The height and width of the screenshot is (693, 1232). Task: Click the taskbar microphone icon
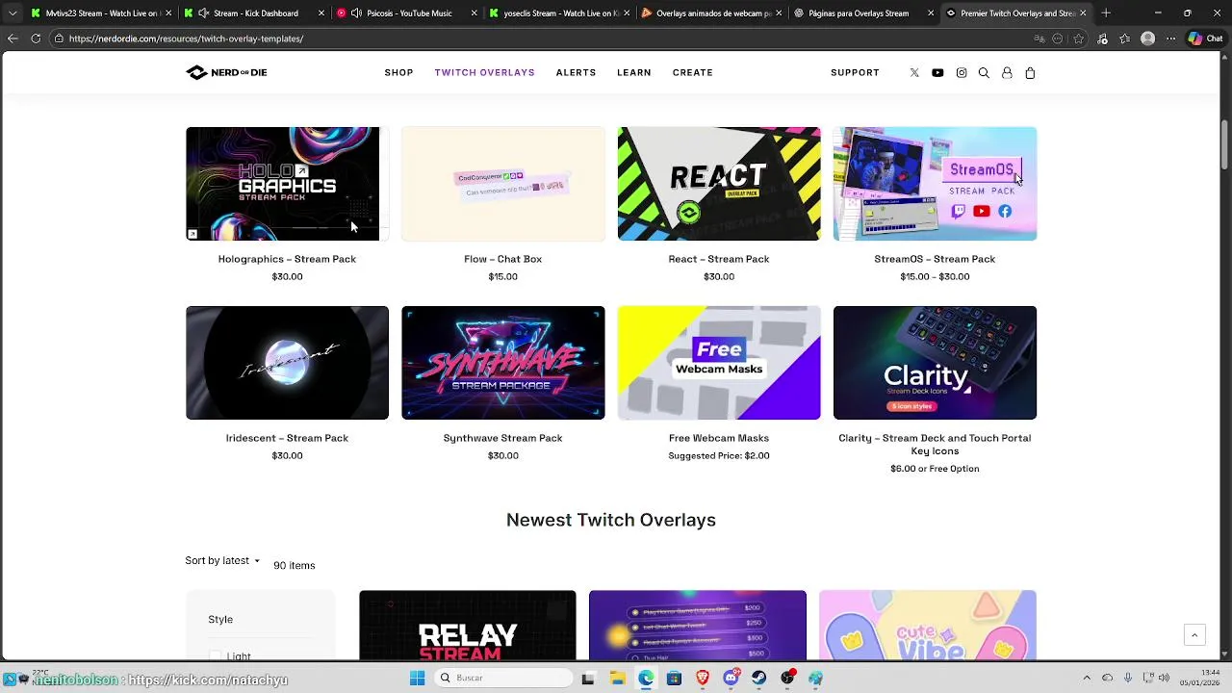(1128, 678)
